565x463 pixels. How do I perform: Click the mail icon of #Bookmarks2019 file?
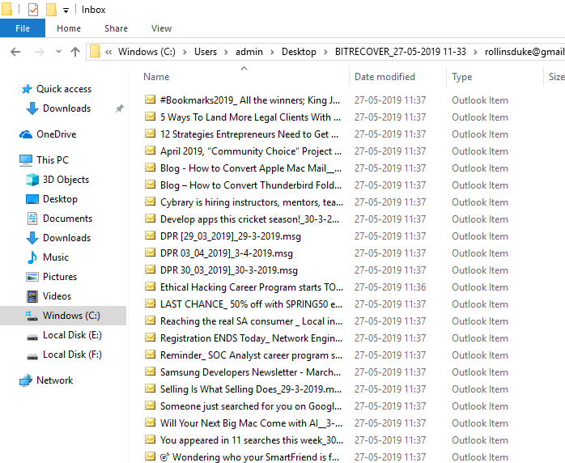pyautogui.click(x=151, y=99)
